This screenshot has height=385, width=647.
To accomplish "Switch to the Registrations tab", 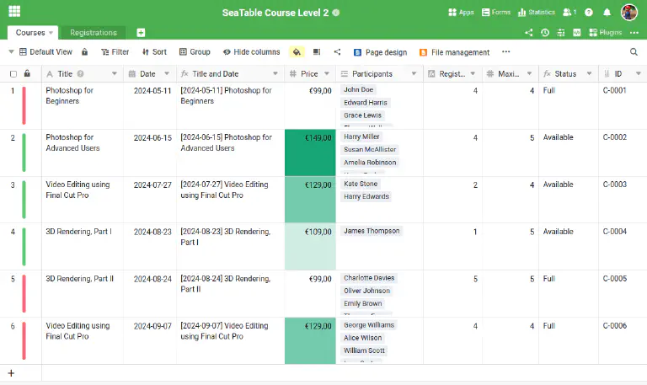I will (94, 33).
